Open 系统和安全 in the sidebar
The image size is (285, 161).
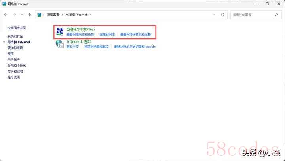(15, 36)
